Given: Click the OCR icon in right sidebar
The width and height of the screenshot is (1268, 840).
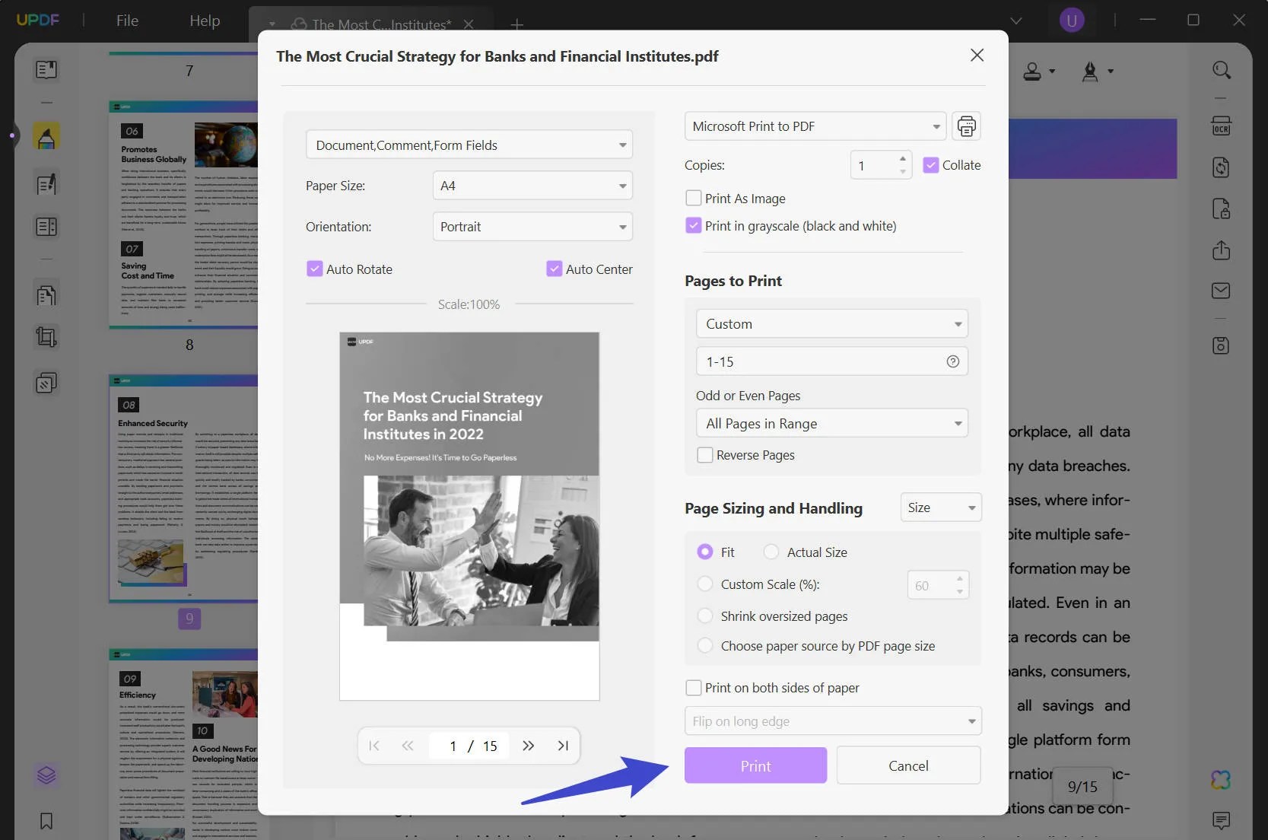Looking at the screenshot, I should [x=1222, y=126].
